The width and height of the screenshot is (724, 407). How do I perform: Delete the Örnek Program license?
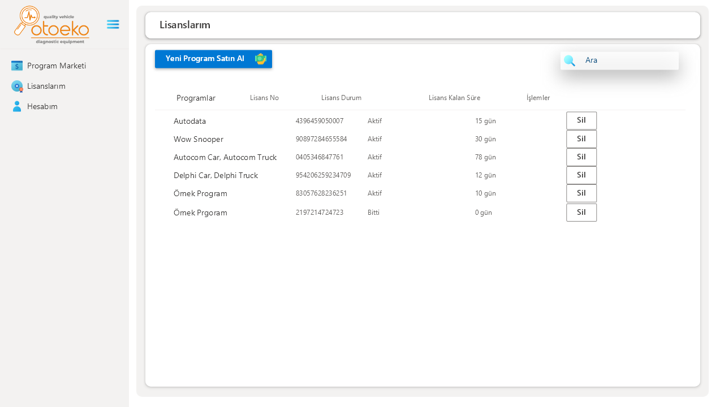(581, 193)
